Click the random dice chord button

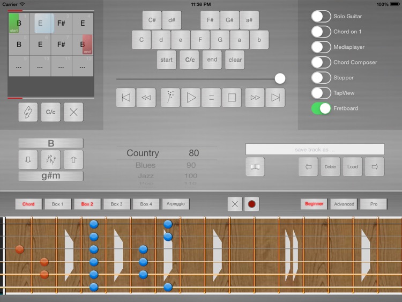click(51, 160)
